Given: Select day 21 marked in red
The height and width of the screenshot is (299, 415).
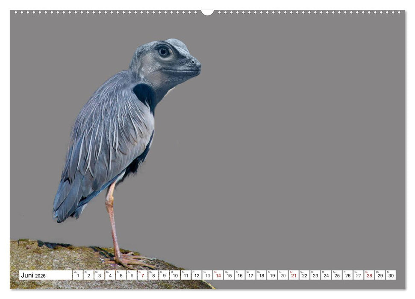Looking at the screenshot, I should [294, 276].
